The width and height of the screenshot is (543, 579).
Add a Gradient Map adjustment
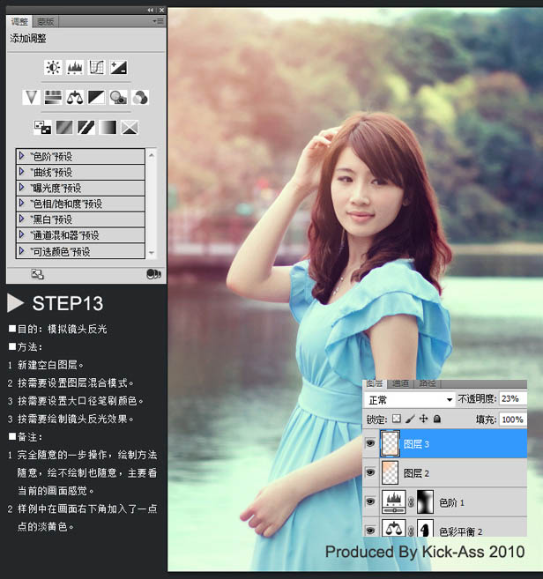108,127
